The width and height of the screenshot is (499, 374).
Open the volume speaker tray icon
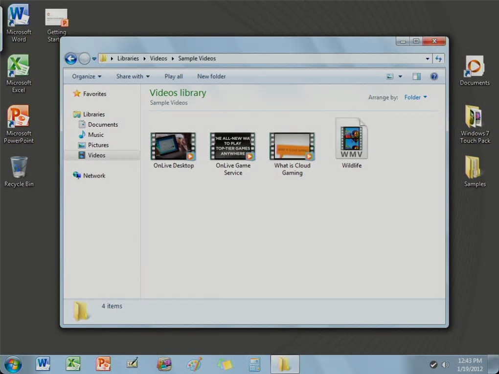point(445,364)
